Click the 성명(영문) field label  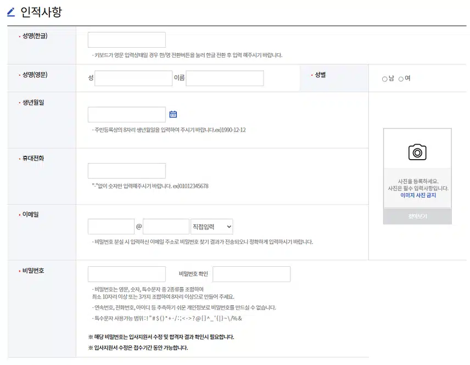[x=35, y=75]
